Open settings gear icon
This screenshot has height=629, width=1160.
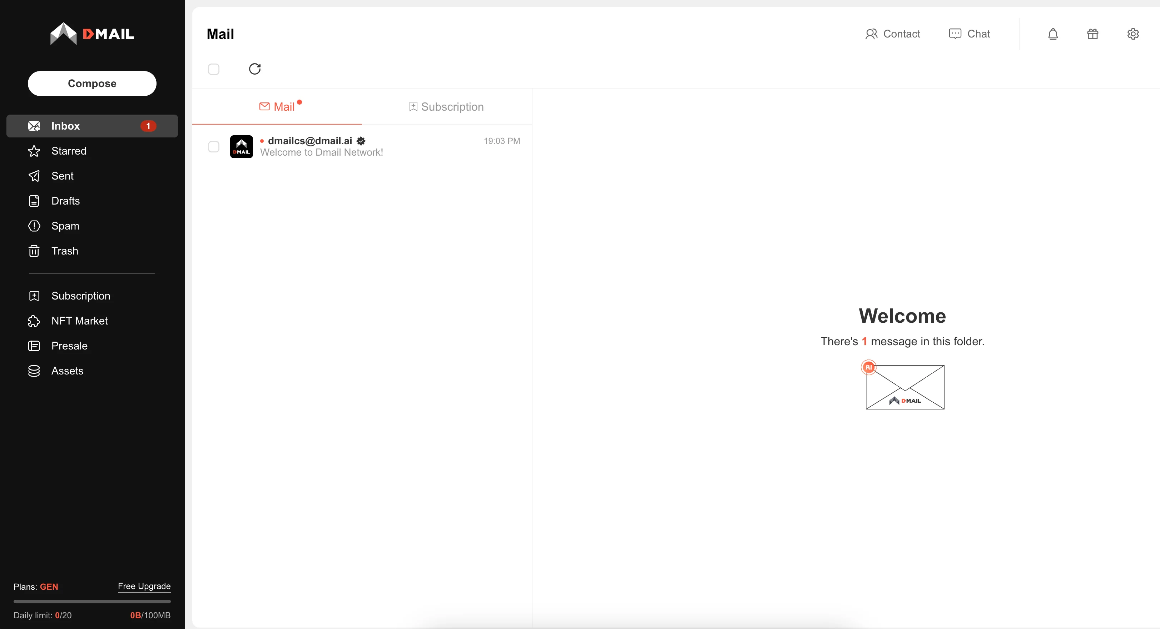1132,34
